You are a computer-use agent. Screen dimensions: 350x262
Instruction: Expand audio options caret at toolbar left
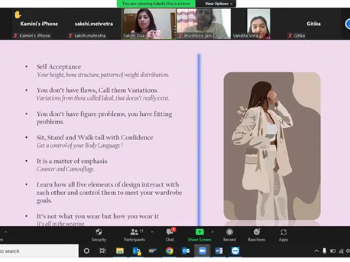6,232
